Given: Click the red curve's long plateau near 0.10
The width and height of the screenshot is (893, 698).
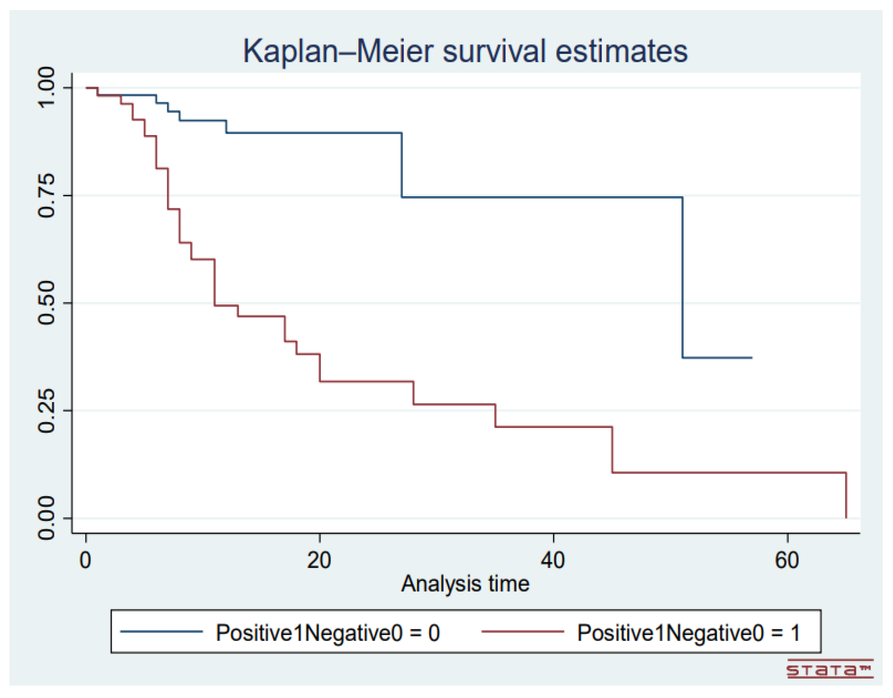Looking at the screenshot, I should (x=729, y=472).
